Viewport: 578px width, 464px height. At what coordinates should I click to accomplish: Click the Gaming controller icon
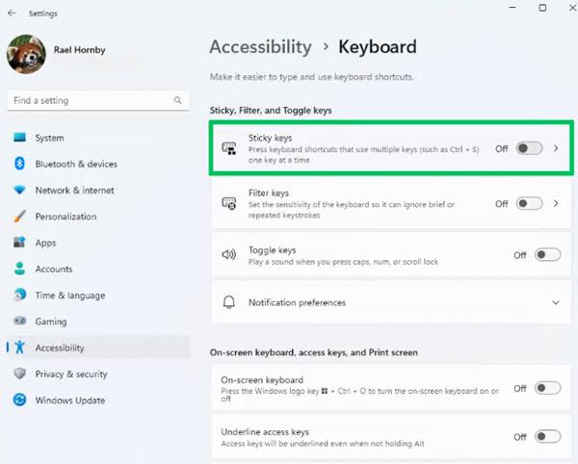(19, 322)
